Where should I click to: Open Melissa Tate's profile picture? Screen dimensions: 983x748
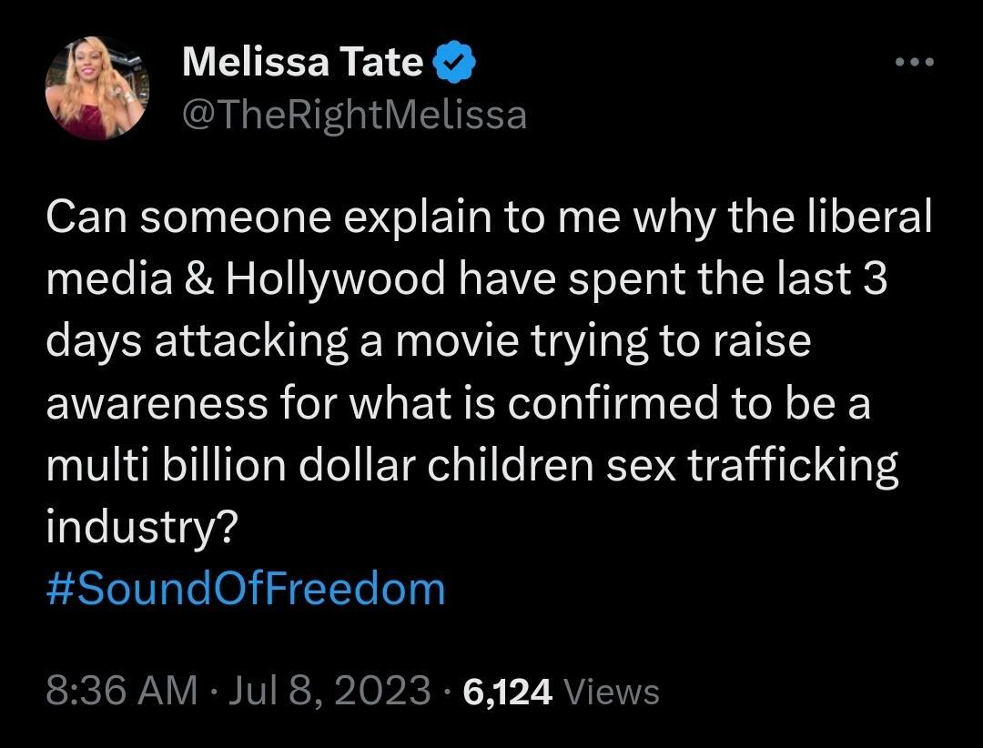click(97, 89)
